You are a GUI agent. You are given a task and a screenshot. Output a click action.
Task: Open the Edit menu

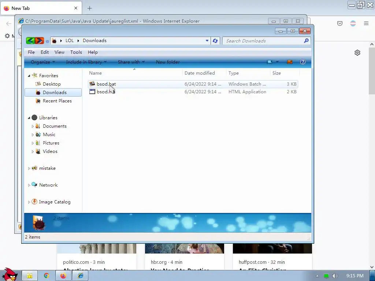click(x=44, y=52)
